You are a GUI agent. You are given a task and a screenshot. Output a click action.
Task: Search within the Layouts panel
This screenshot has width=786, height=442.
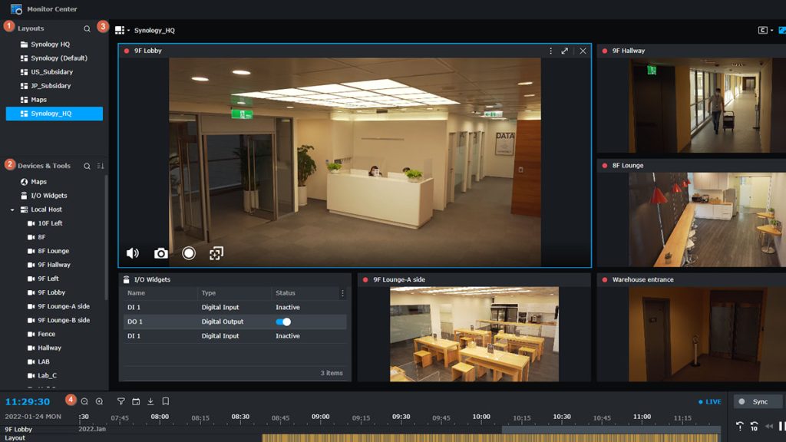point(87,28)
